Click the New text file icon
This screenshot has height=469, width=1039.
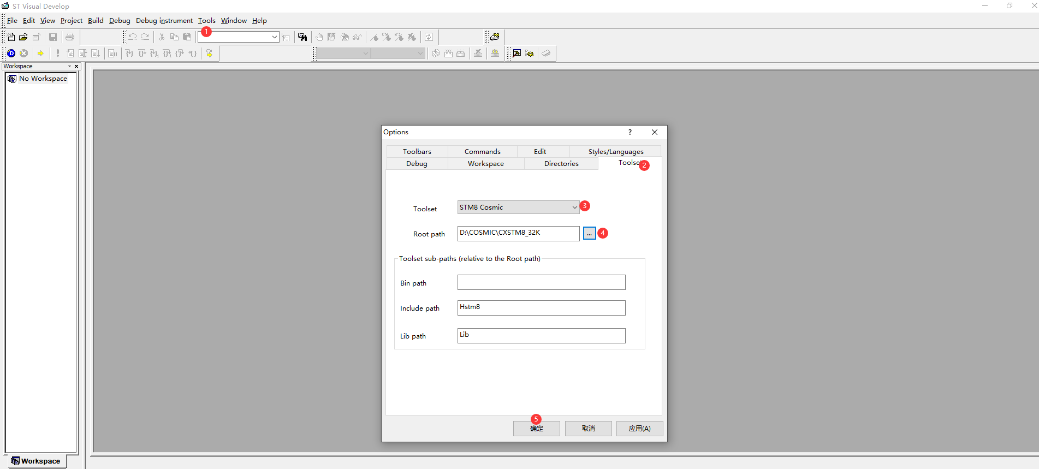[11, 37]
